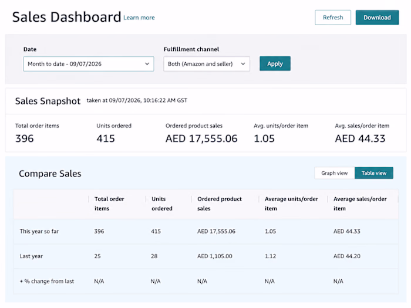The image size is (411, 308).
Task: Click the Compare Sales heading
Action: (50, 174)
